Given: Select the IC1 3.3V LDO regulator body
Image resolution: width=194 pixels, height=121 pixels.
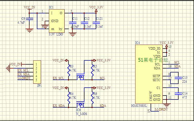Looking at the screenshot, I should (x=57, y=21).
